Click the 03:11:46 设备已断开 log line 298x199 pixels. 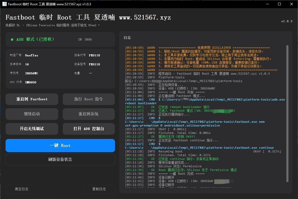click(150, 177)
